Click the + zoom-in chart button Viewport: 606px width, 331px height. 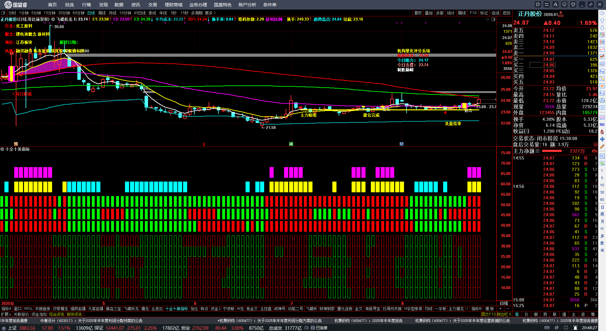pyautogui.click(x=501, y=309)
